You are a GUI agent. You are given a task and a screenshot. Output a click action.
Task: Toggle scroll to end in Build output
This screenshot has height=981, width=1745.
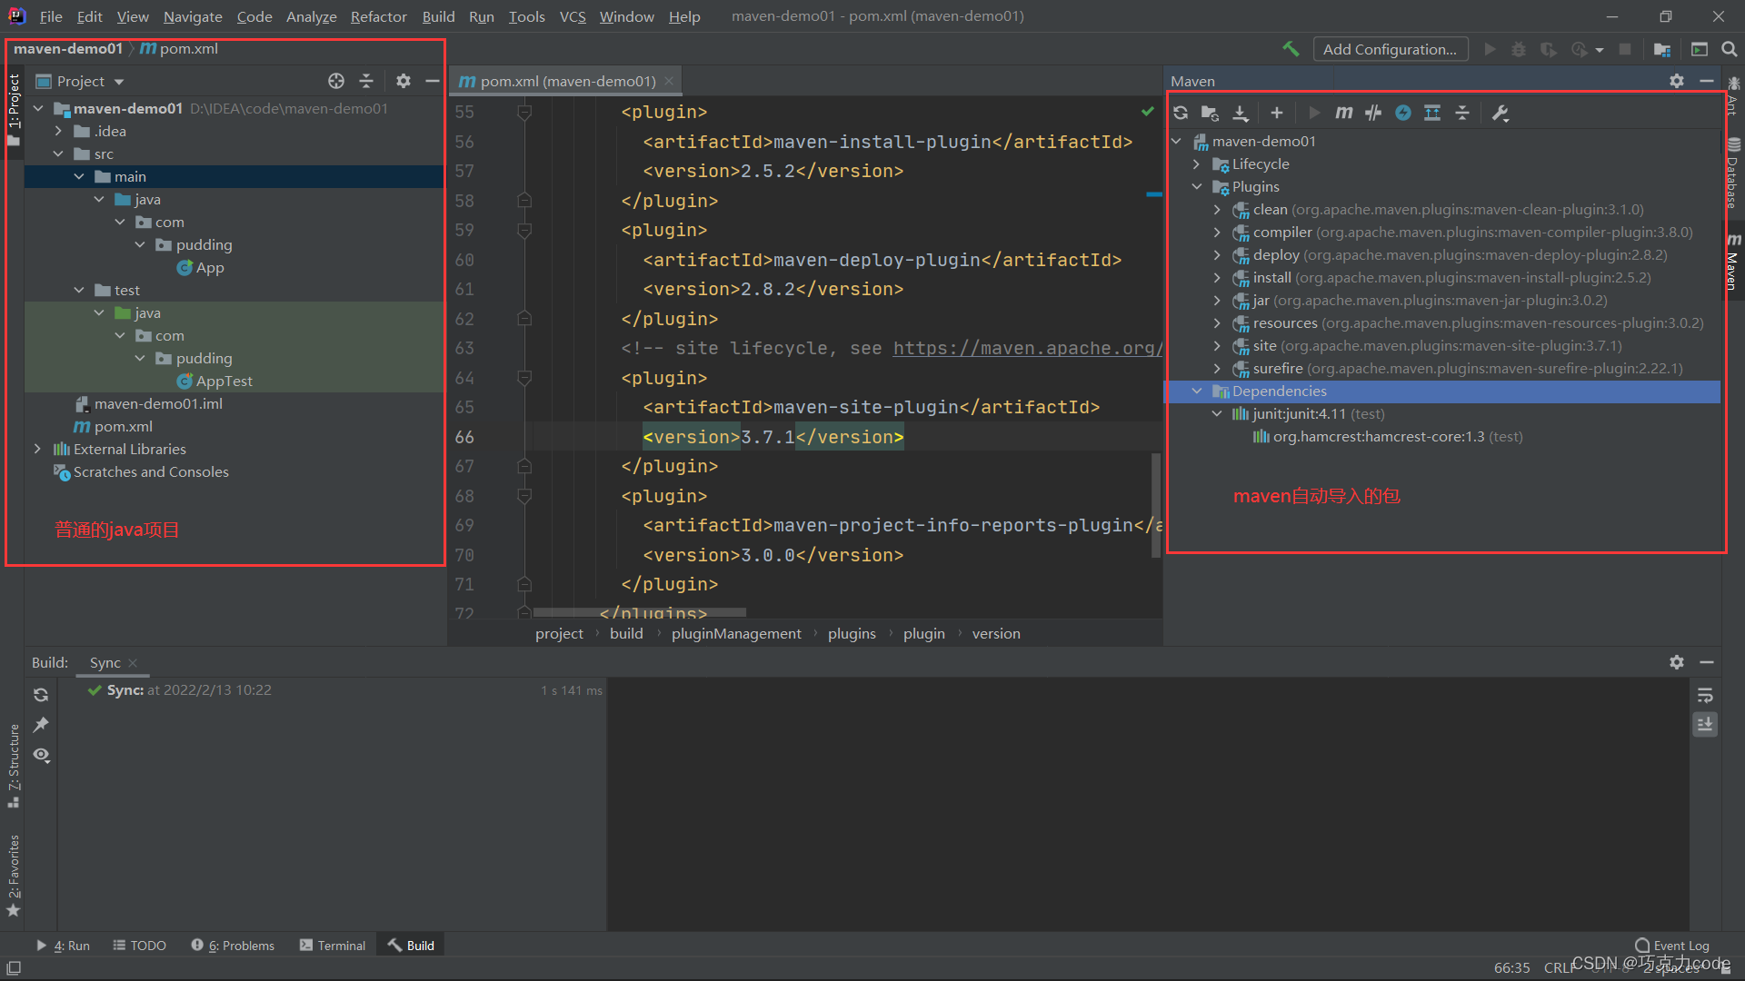point(1705,725)
